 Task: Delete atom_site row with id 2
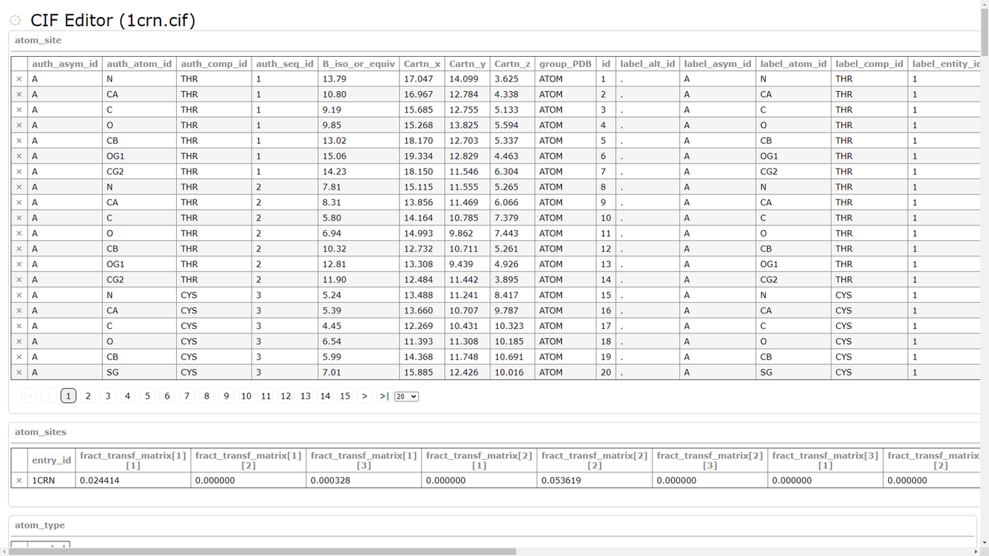19,95
